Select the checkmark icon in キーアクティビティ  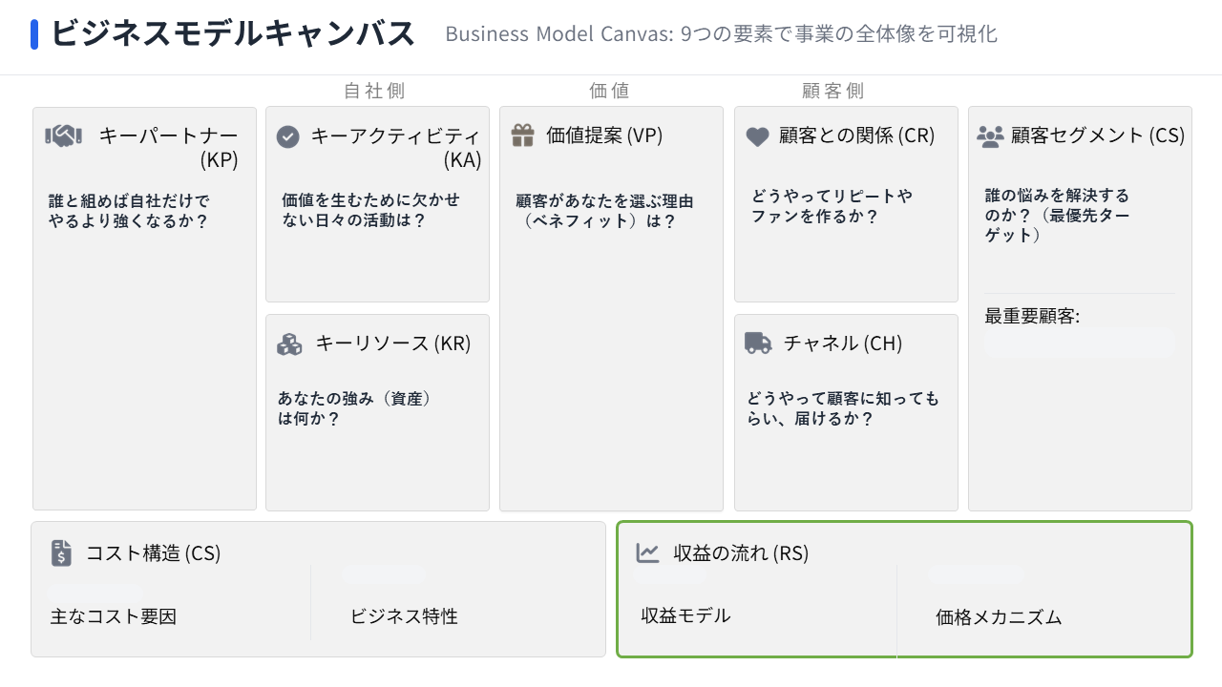pos(288,136)
